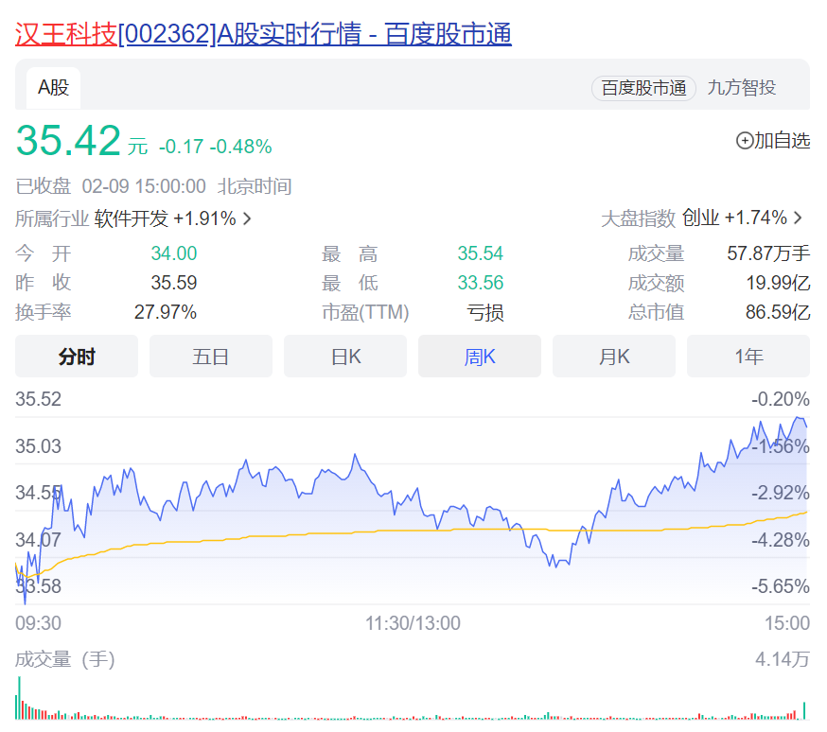Click the current price 35.42

tap(68, 141)
